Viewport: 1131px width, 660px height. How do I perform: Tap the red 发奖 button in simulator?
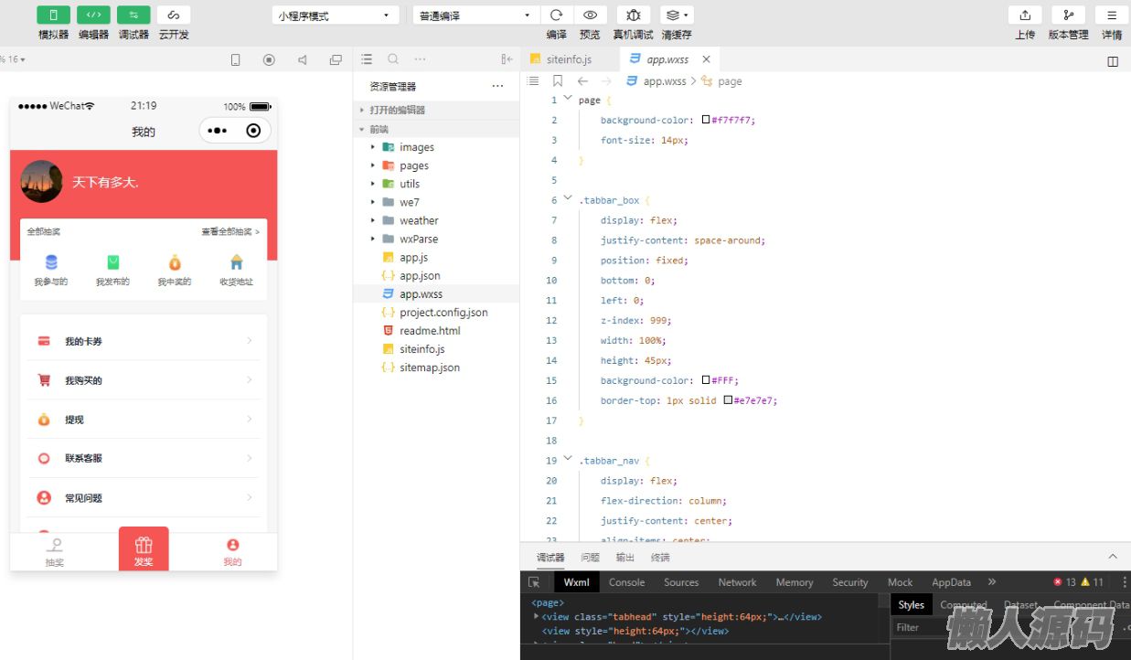[x=144, y=549]
